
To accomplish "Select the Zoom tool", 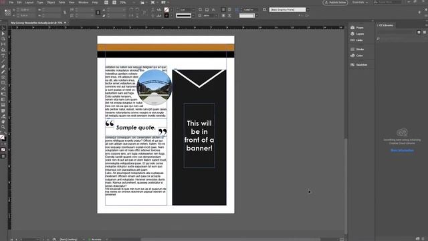I will pyautogui.click(x=3, y=127).
